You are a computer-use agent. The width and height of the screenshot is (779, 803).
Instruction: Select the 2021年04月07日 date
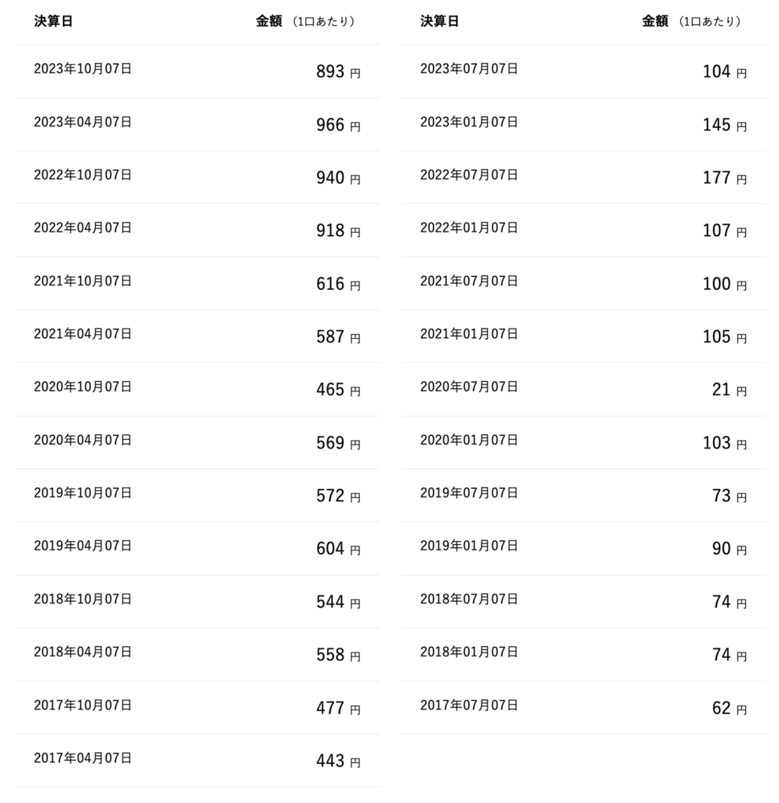click(82, 334)
